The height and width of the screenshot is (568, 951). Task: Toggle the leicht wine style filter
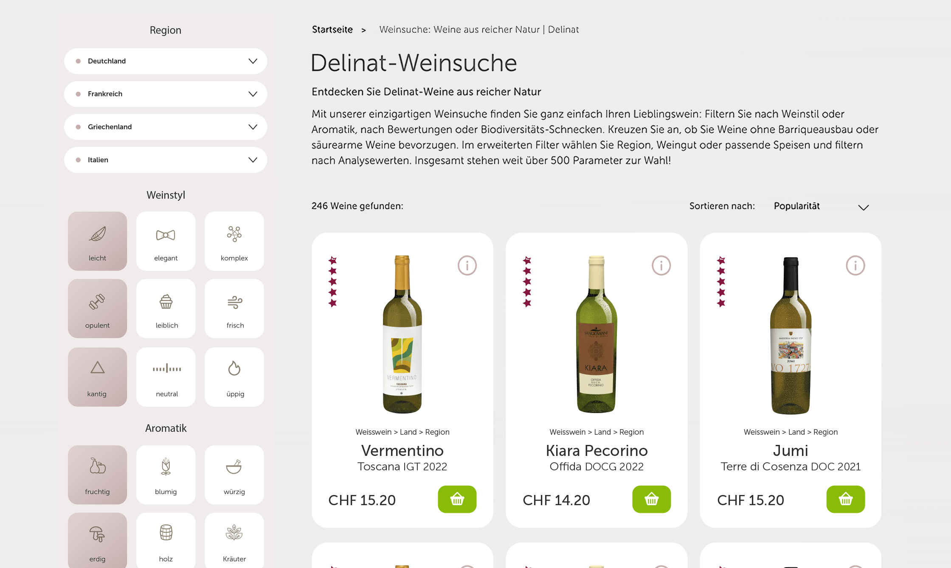[97, 241]
